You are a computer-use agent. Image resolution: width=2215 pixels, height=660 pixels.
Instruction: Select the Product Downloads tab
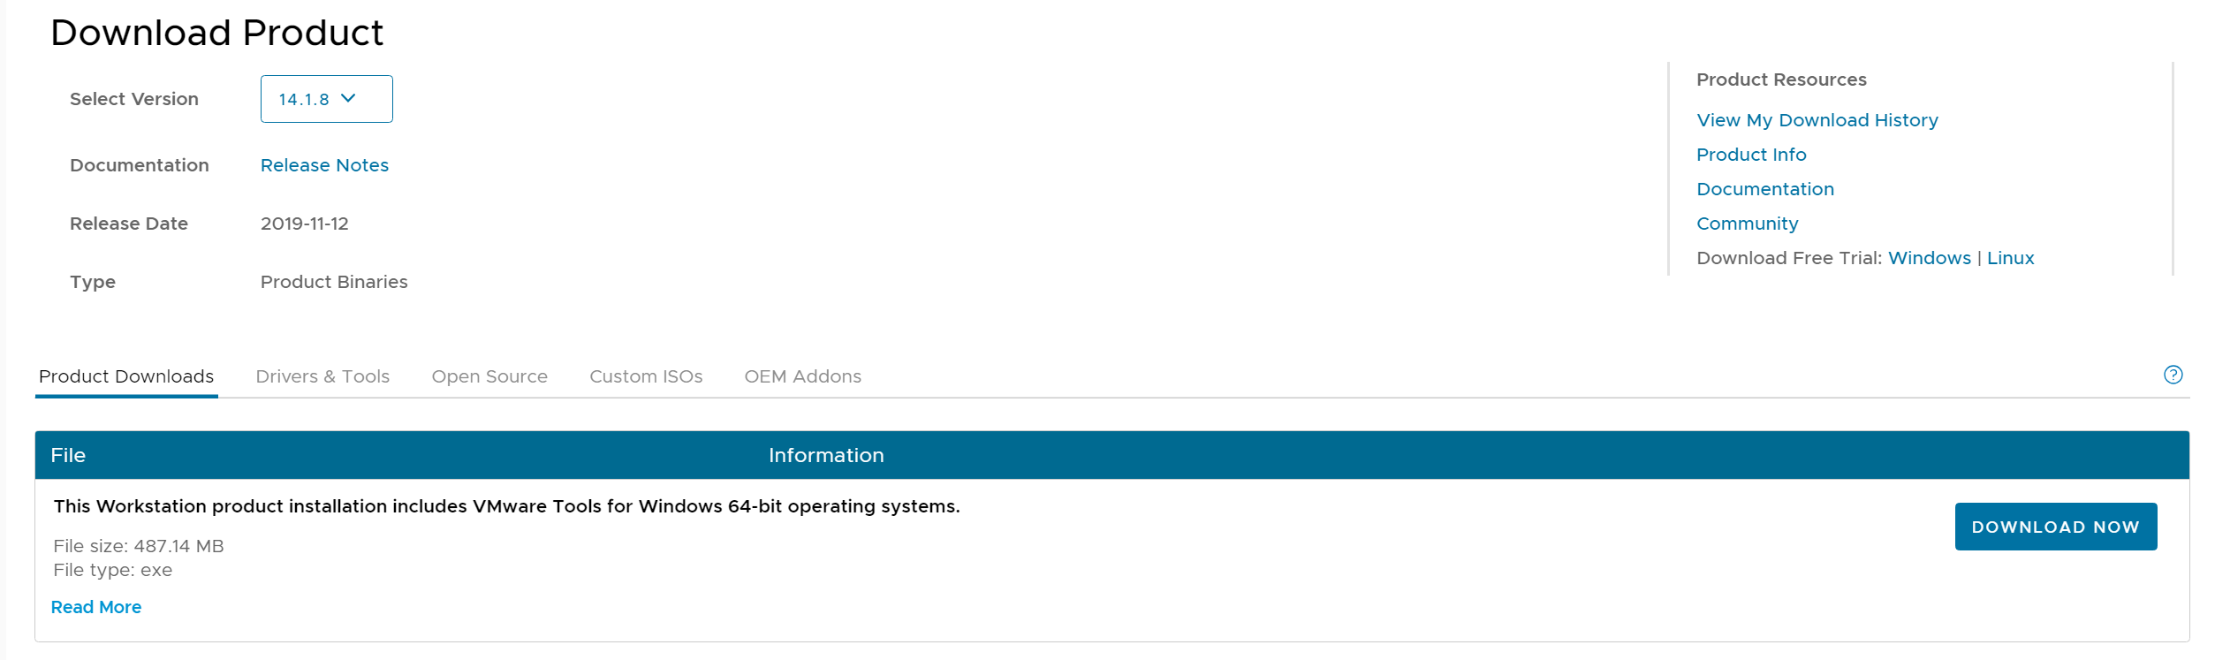click(x=126, y=376)
